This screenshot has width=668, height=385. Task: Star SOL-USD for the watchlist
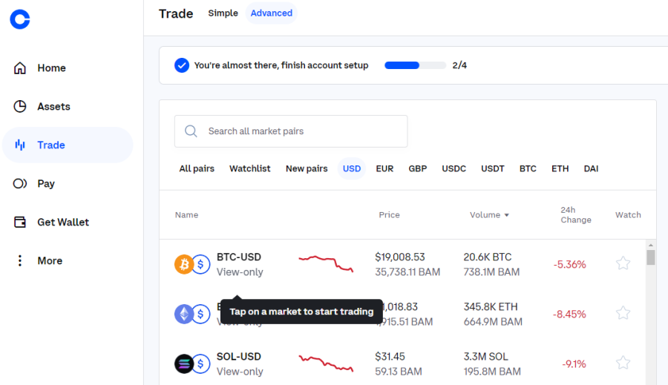coord(623,363)
